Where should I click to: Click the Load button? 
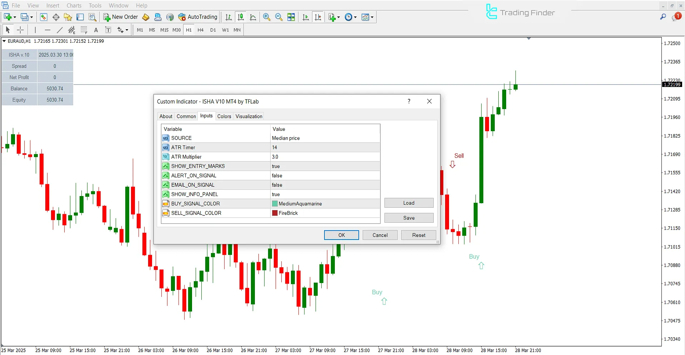coord(409,202)
